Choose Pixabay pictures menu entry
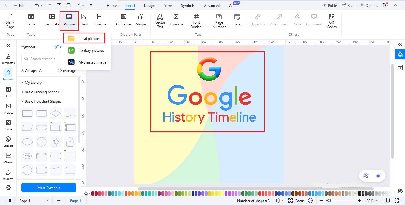 (86, 51)
